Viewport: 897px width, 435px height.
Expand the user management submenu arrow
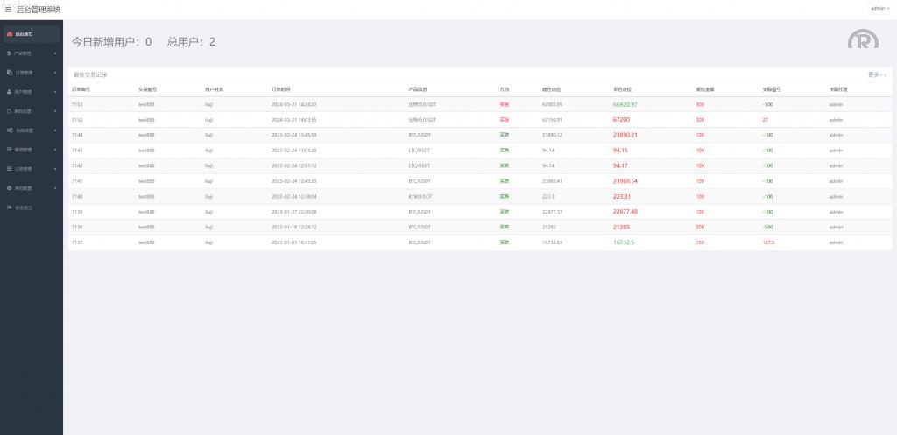point(55,92)
